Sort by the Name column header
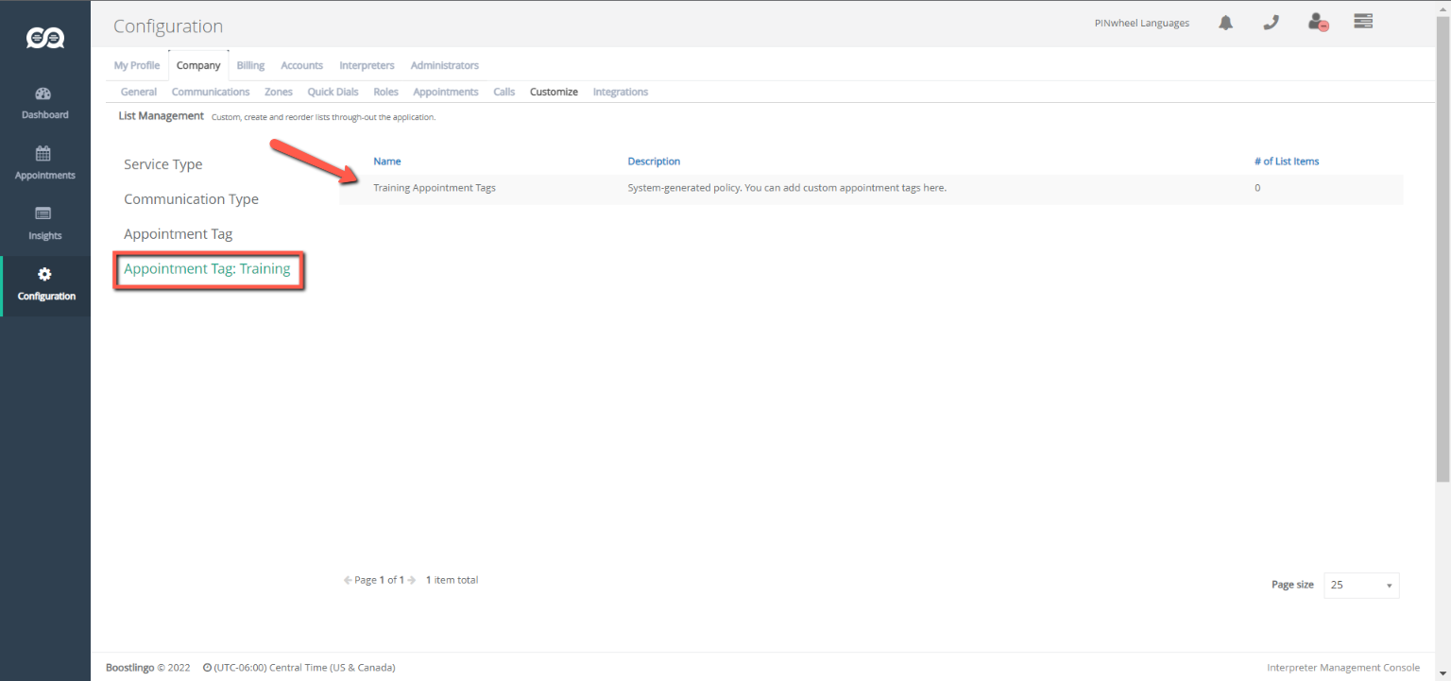 pos(386,162)
